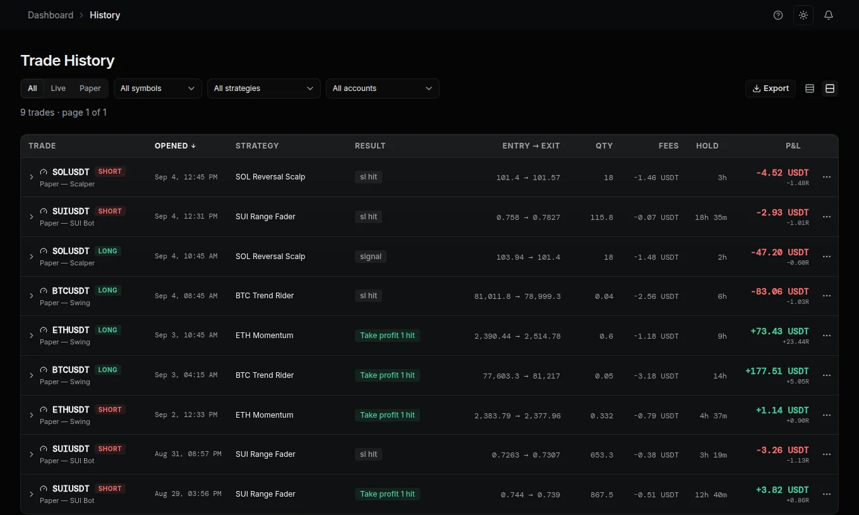Click the Strategy column header
The image size is (859, 515).
click(x=257, y=146)
